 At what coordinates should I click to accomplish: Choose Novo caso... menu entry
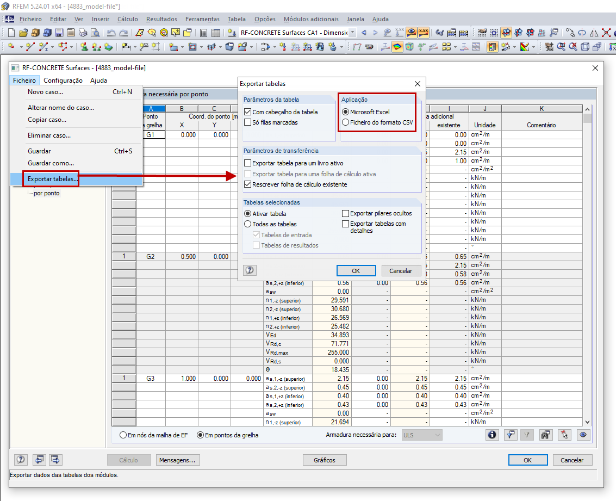(76, 92)
